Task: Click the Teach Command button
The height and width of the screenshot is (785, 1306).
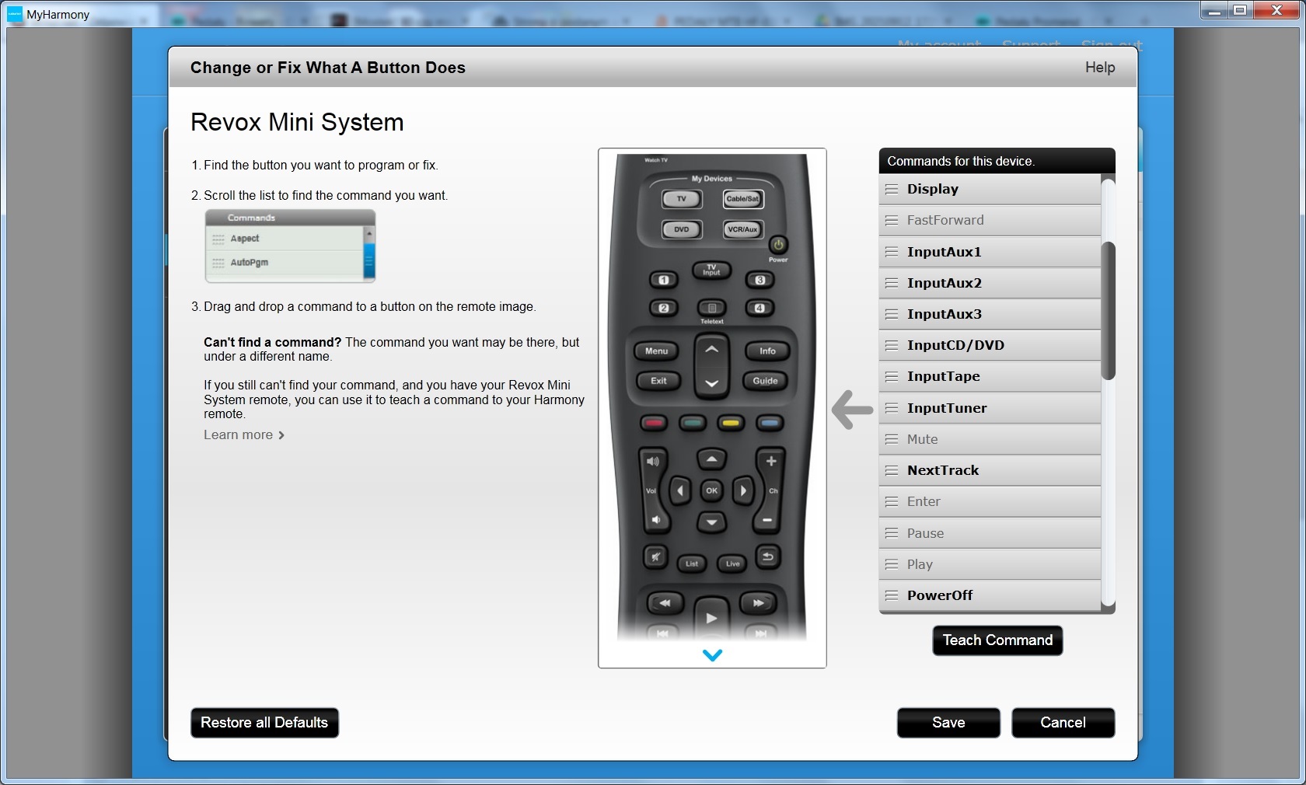Action: pyautogui.click(x=997, y=640)
